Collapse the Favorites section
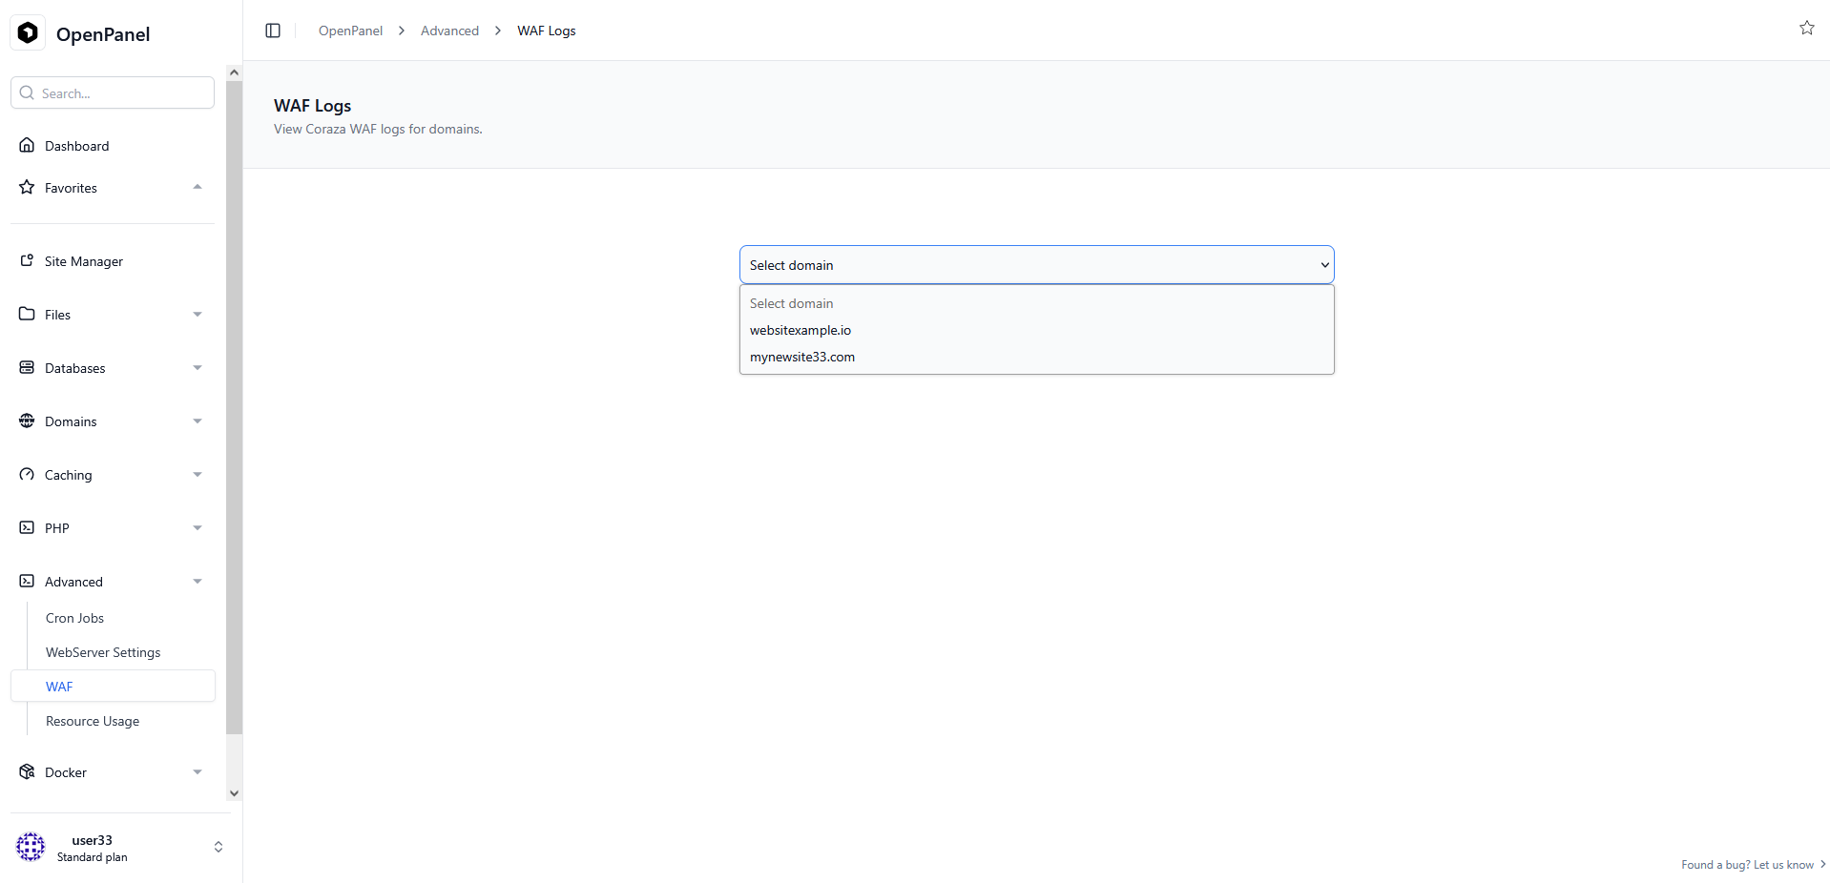 198,188
